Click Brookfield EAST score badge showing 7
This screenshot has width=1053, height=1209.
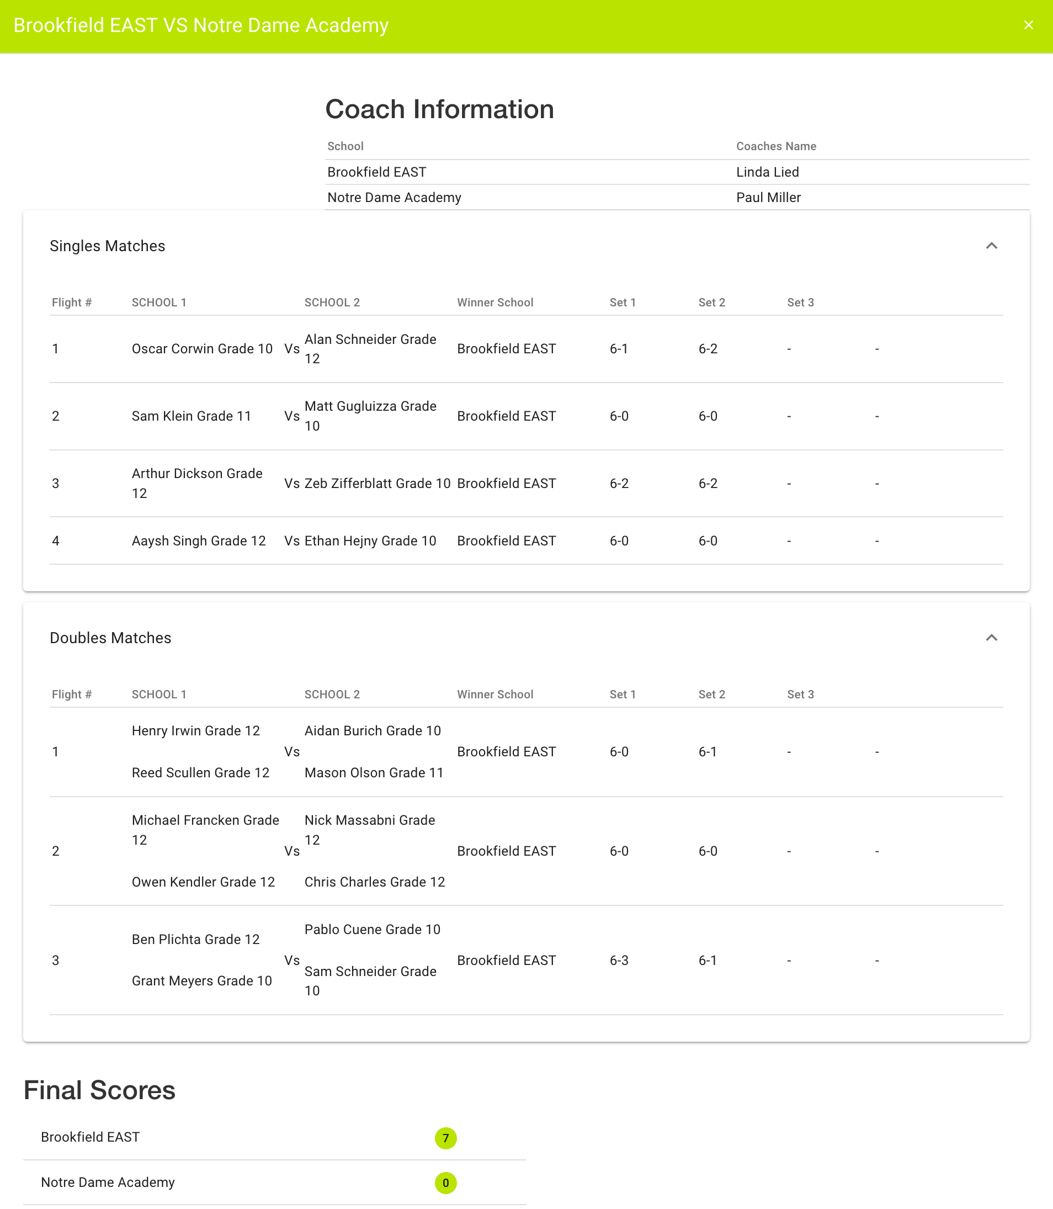pos(445,1138)
